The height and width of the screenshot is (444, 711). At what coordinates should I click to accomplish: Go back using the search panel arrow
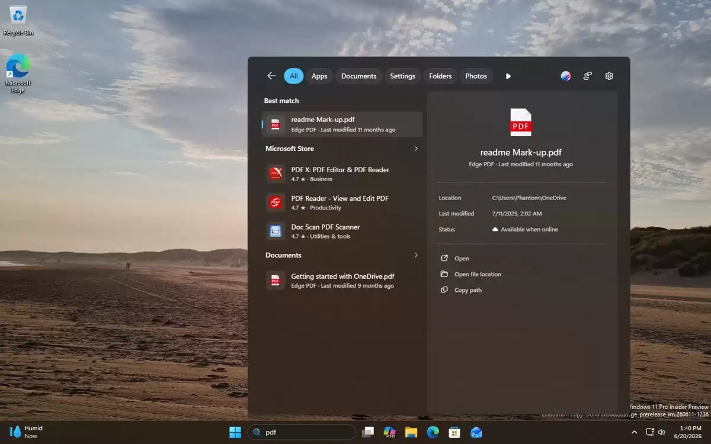click(x=271, y=76)
